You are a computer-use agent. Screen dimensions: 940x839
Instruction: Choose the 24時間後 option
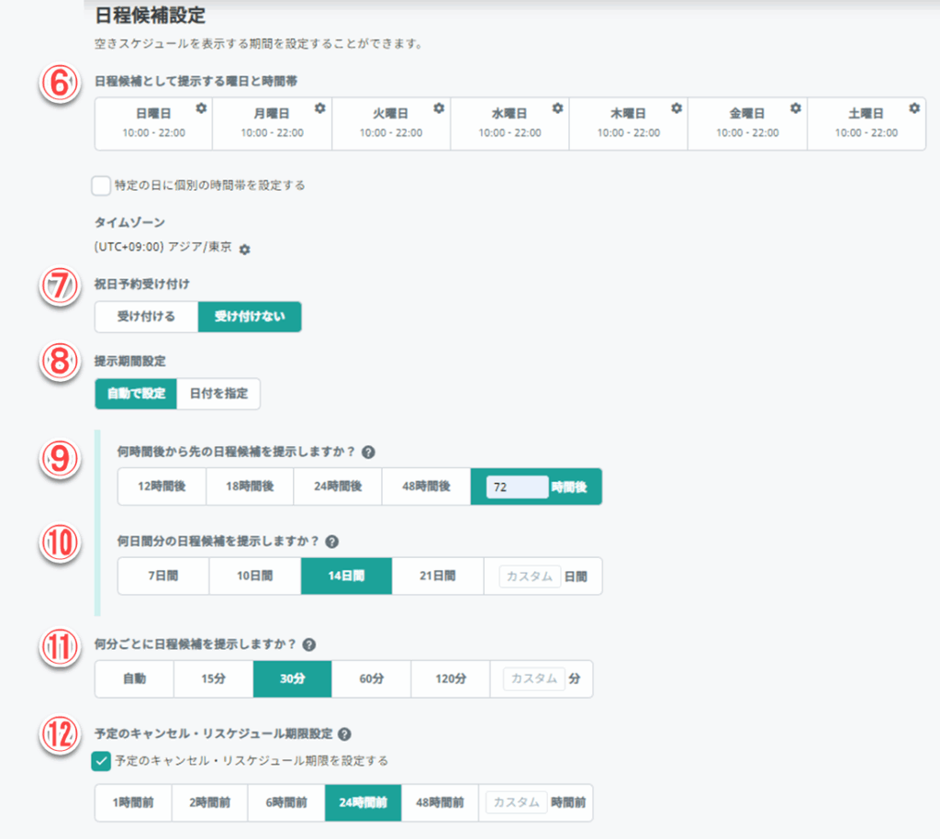(337, 487)
